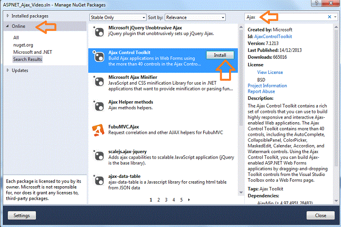
Task: Select Search Results in the tree
Action: pyautogui.click(x=27, y=59)
